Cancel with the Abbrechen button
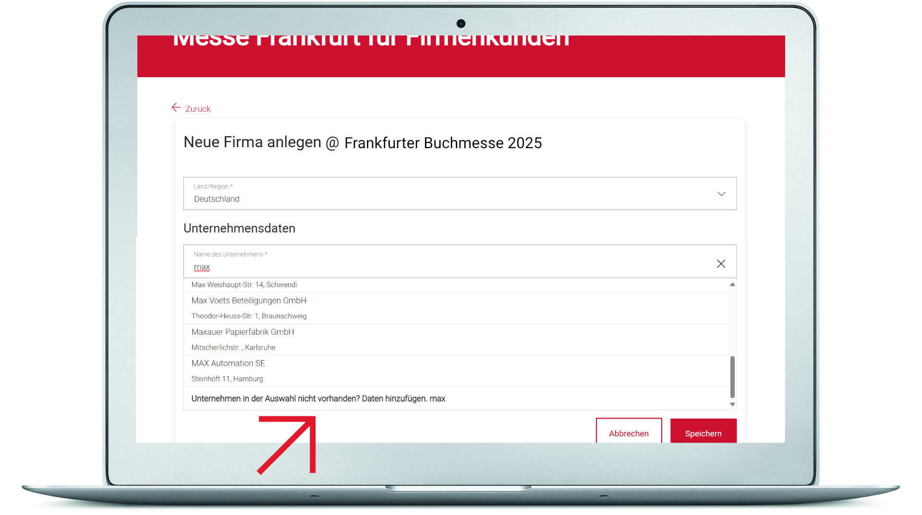Screen dimensions: 922x515 point(629,431)
